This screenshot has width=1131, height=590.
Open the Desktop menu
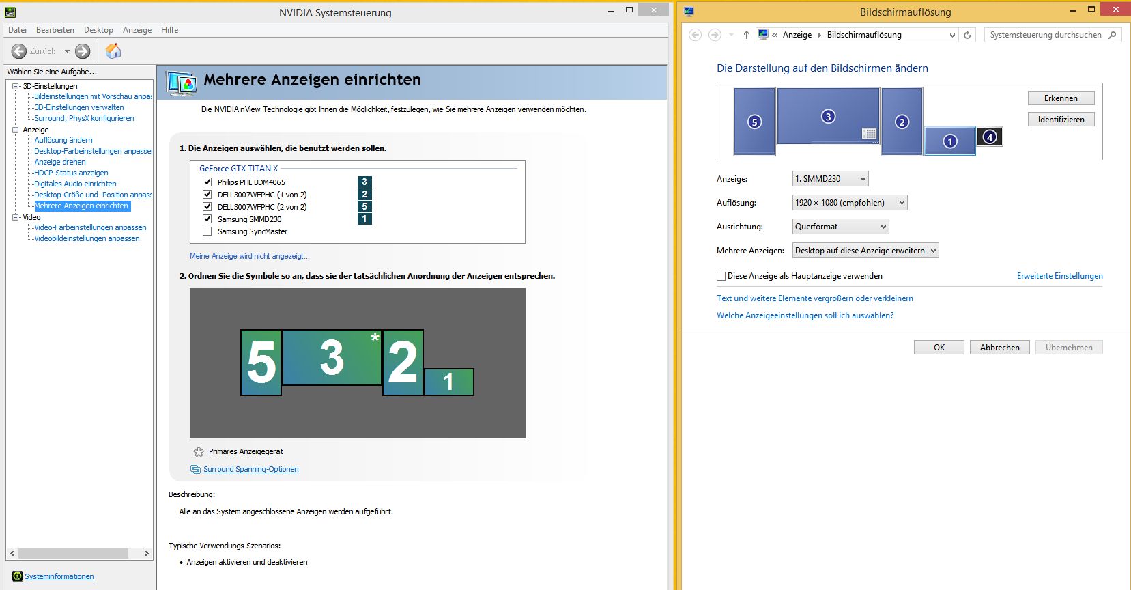click(98, 30)
